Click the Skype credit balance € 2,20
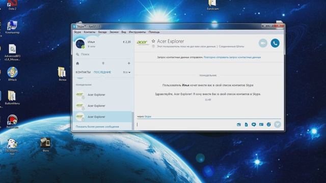 [x=127, y=42]
